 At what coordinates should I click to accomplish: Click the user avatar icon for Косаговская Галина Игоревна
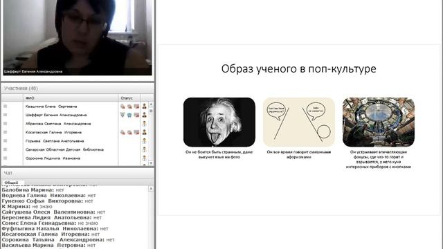pos(144,132)
